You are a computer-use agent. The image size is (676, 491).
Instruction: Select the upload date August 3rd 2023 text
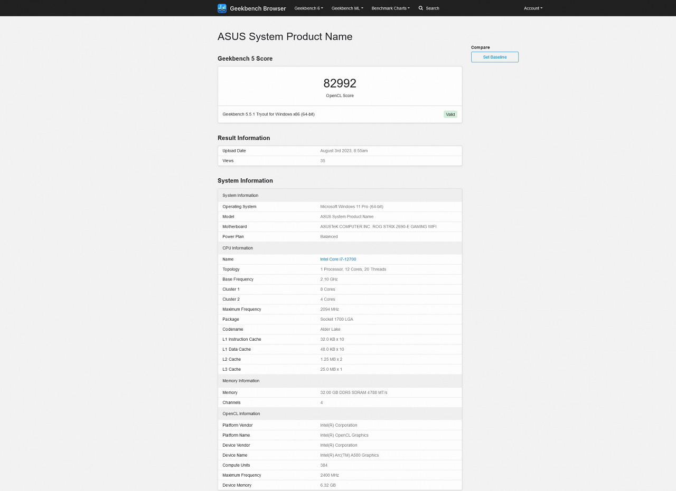(x=344, y=150)
